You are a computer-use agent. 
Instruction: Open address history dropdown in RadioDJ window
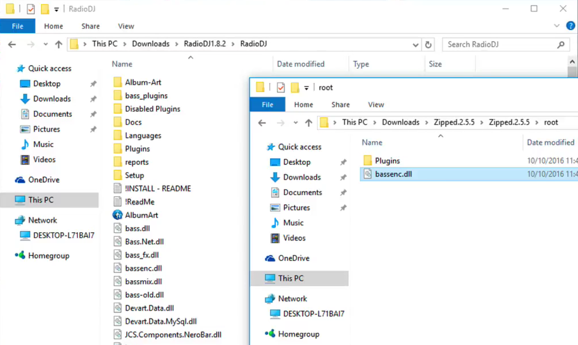(415, 45)
